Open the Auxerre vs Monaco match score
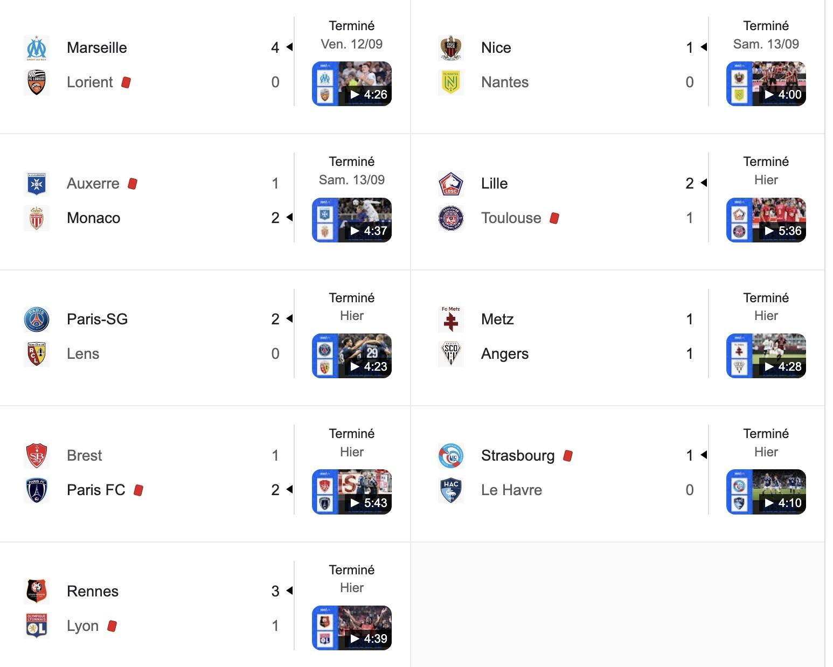This screenshot has width=833, height=667. tap(275, 201)
